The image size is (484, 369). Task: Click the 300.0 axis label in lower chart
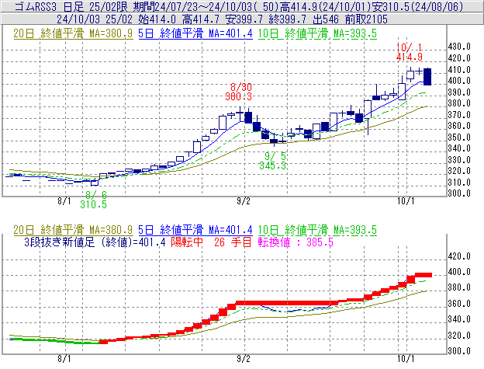(x=459, y=351)
